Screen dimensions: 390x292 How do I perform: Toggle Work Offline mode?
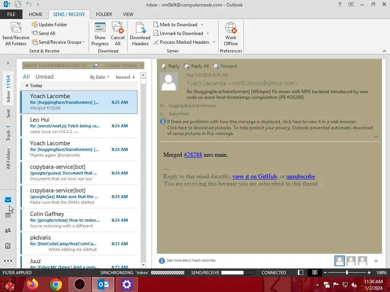[x=231, y=34]
